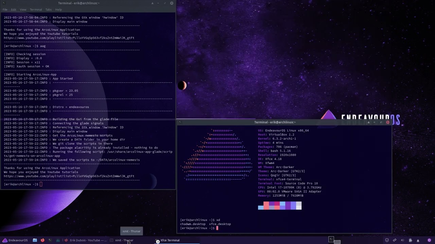The image size is (435, 244).
Task: Close the neofetch terminal window
Action: pyautogui.click(x=388, y=122)
